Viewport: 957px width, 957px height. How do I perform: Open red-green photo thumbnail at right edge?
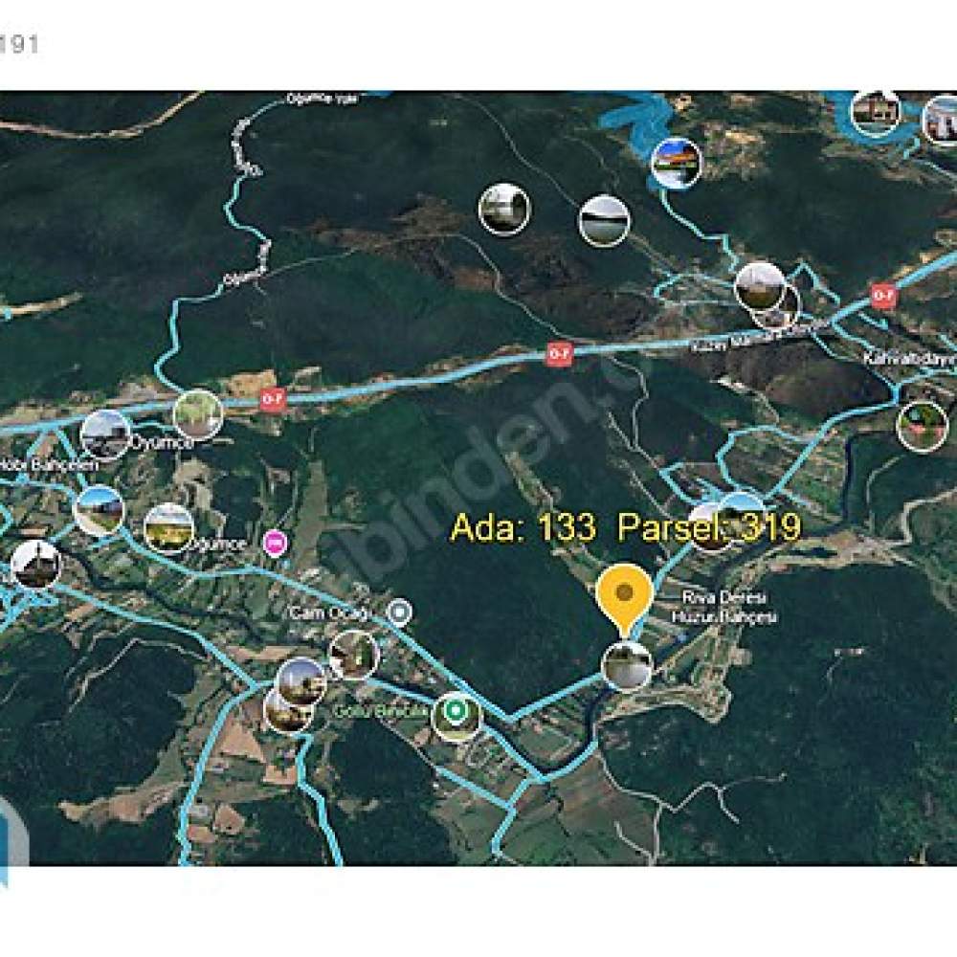(922, 426)
